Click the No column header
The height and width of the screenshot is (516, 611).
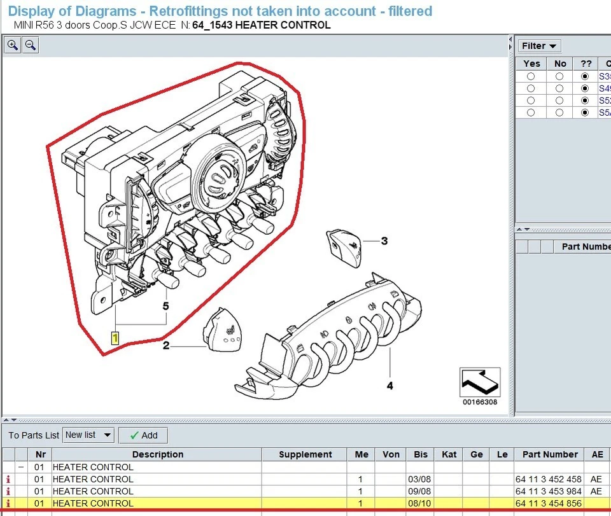(560, 64)
